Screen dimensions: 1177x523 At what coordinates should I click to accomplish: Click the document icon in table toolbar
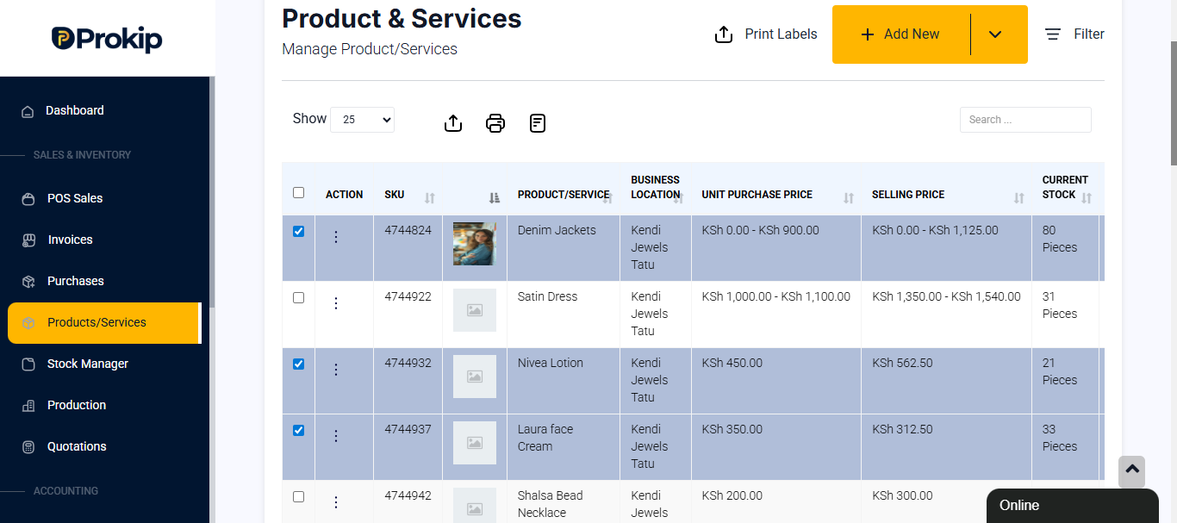click(538, 123)
